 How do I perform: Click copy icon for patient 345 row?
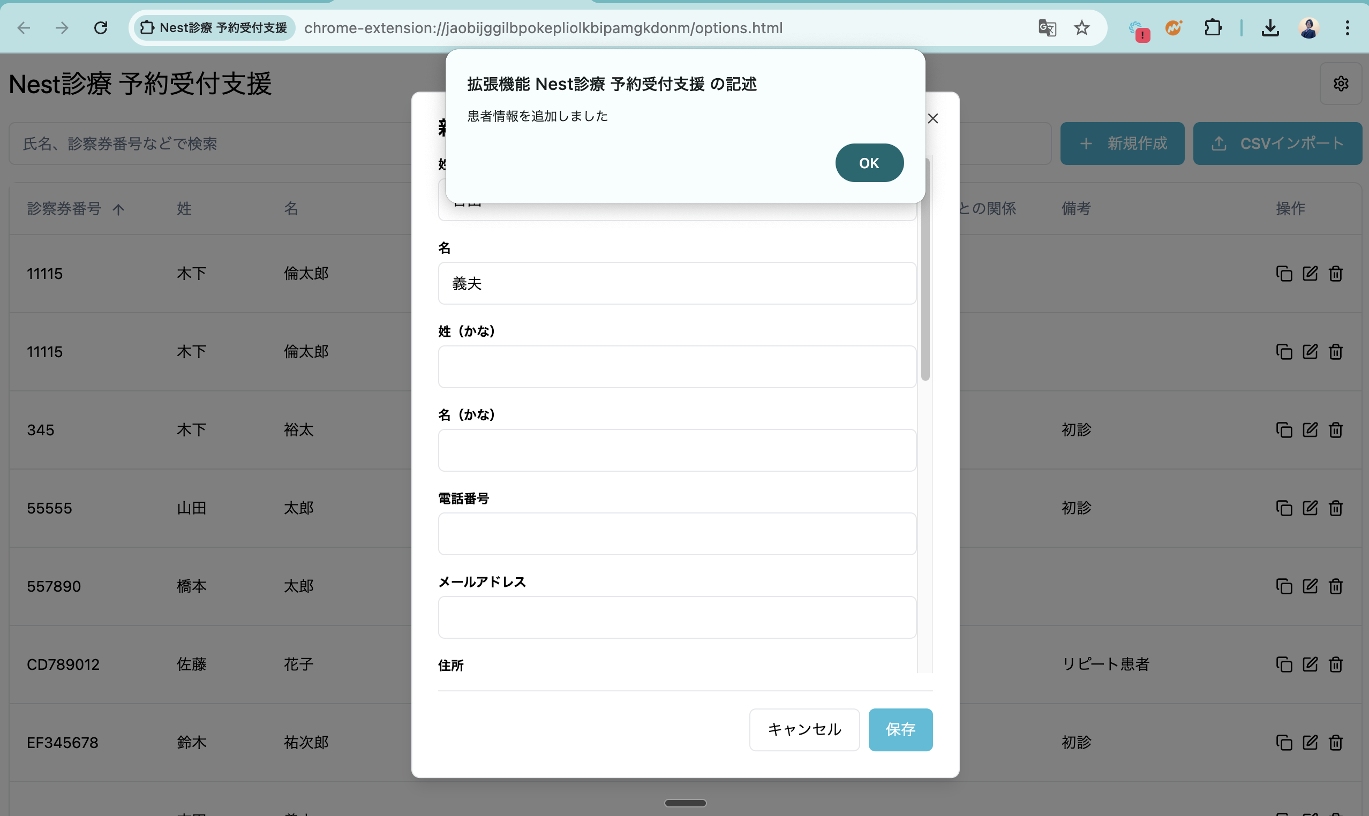tap(1283, 430)
